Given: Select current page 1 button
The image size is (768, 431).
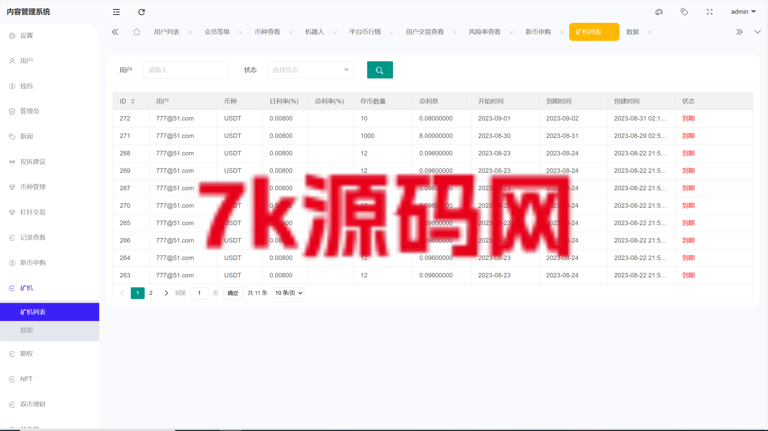Looking at the screenshot, I should pyautogui.click(x=138, y=293).
